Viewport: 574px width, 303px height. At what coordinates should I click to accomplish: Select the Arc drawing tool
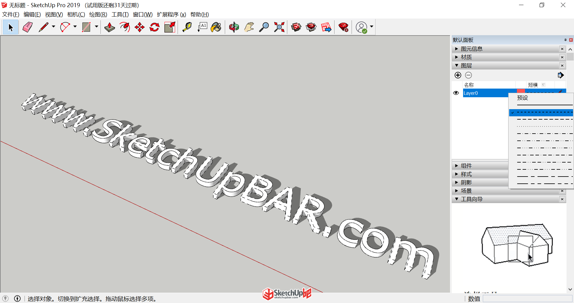[x=65, y=27]
